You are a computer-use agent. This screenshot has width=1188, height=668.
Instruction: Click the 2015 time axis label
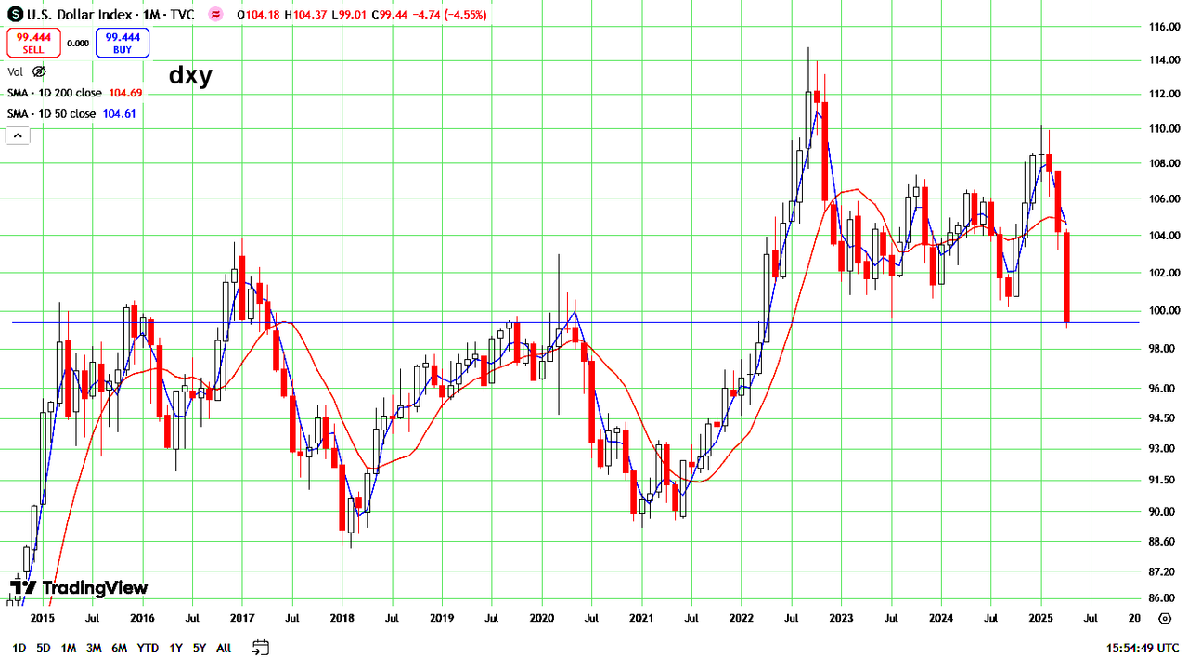[42, 618]
